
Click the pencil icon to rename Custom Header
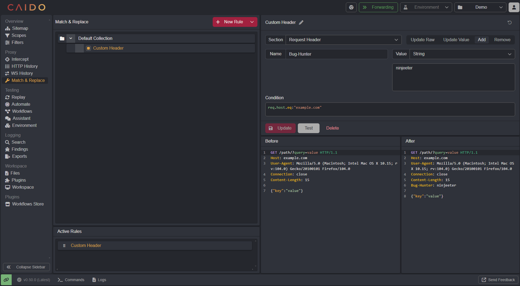(x=301, y=23)
